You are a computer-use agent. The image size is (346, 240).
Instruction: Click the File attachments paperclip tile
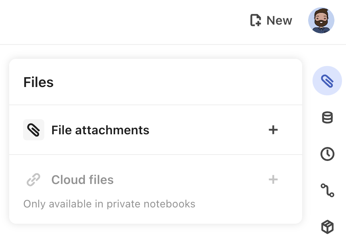(33, 130)
